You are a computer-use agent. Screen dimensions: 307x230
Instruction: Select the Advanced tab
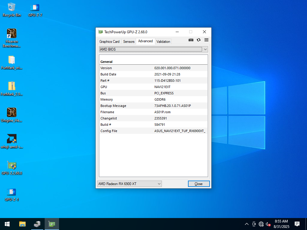(x=145, y=41)
